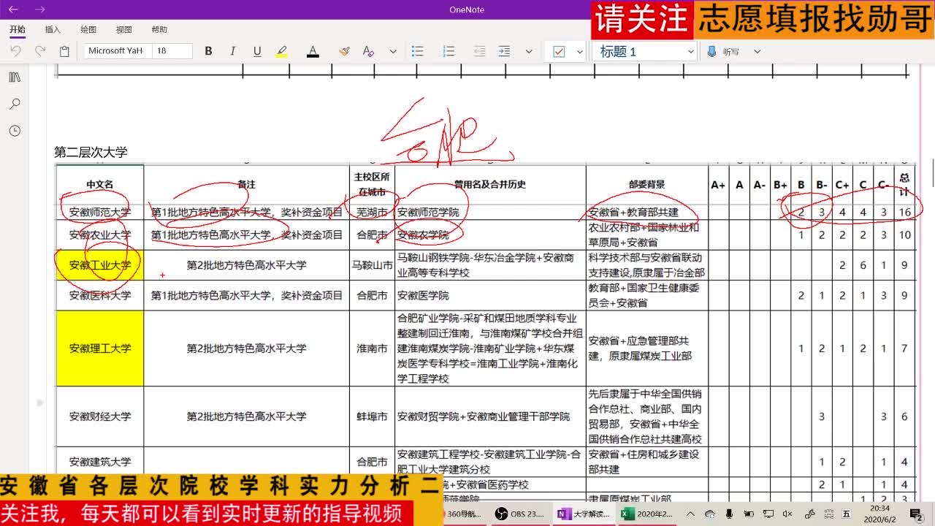This screenshot has height=526, width=935.
Task: Open search in the sidebar
Action: [15, 104]
